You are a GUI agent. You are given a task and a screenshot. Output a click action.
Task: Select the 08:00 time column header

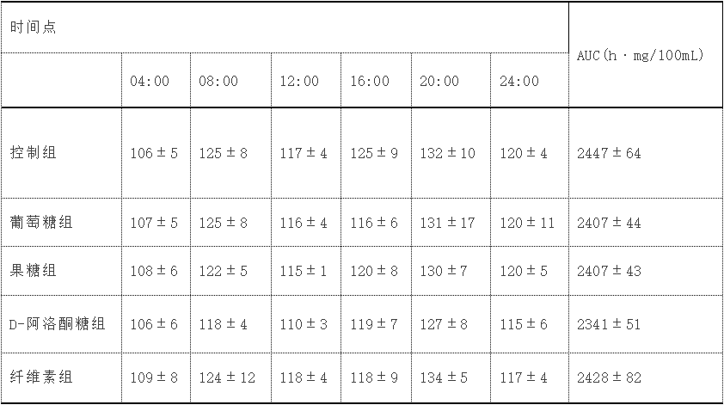(218, 82)
